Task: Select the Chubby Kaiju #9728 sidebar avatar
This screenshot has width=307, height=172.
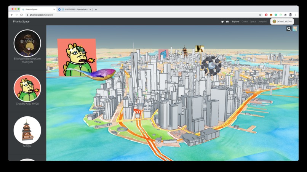Action: pyautogui.click(x=27, y=88)
